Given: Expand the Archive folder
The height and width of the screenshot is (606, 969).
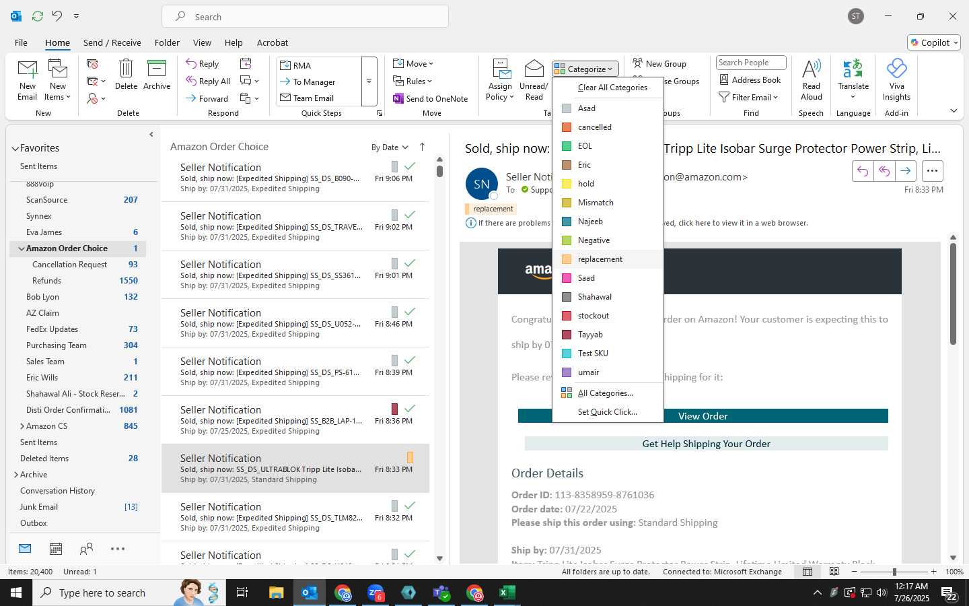Looking at the screenshot, I should (x=15, y=475).
